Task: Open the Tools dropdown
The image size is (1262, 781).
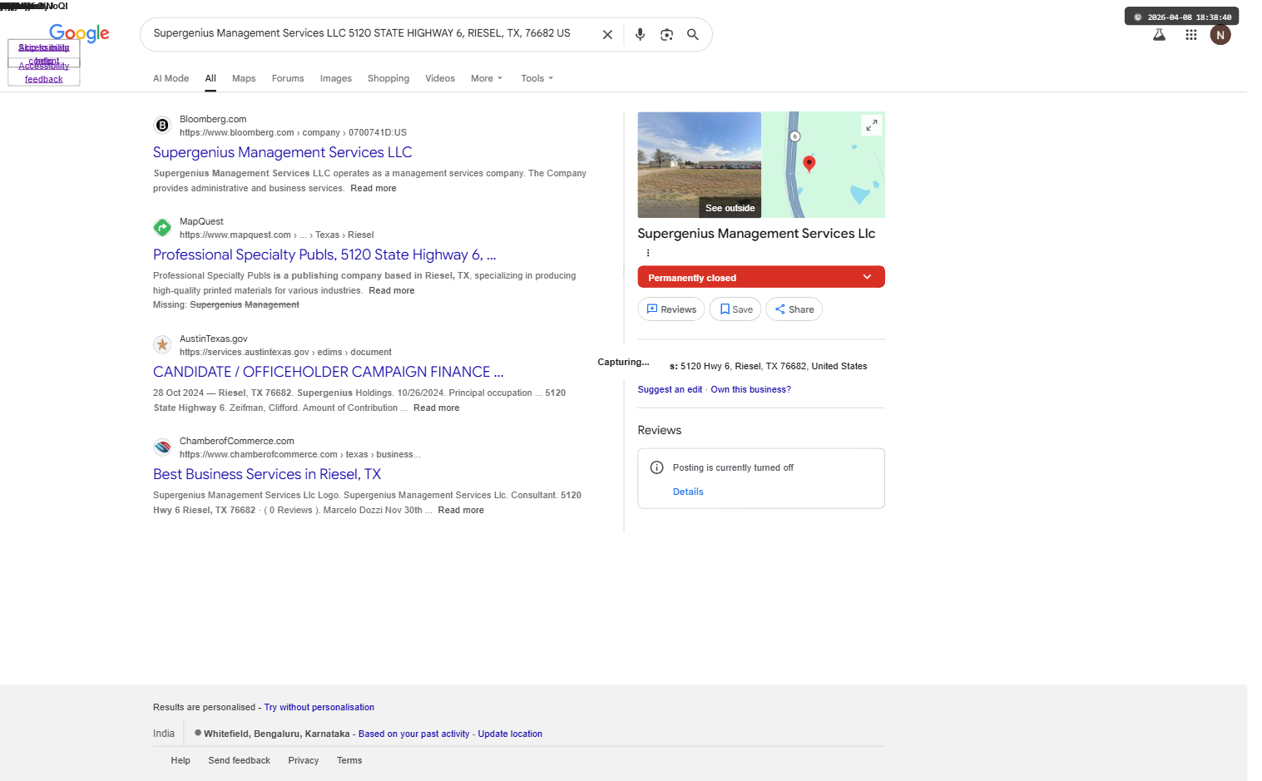Action: coord(537,78)
